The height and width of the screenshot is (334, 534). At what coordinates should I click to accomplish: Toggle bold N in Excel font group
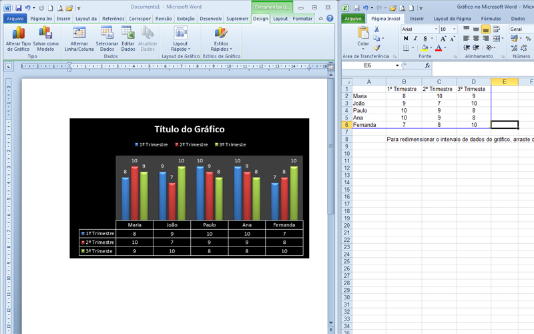pyautogui.click(x=406, y=39)
